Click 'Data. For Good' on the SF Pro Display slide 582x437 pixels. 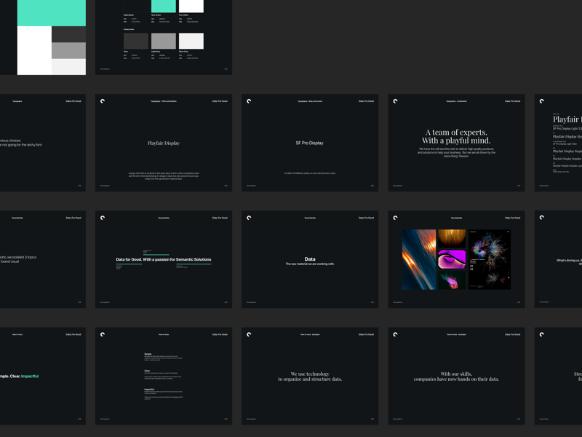click(x=367, y=101)
